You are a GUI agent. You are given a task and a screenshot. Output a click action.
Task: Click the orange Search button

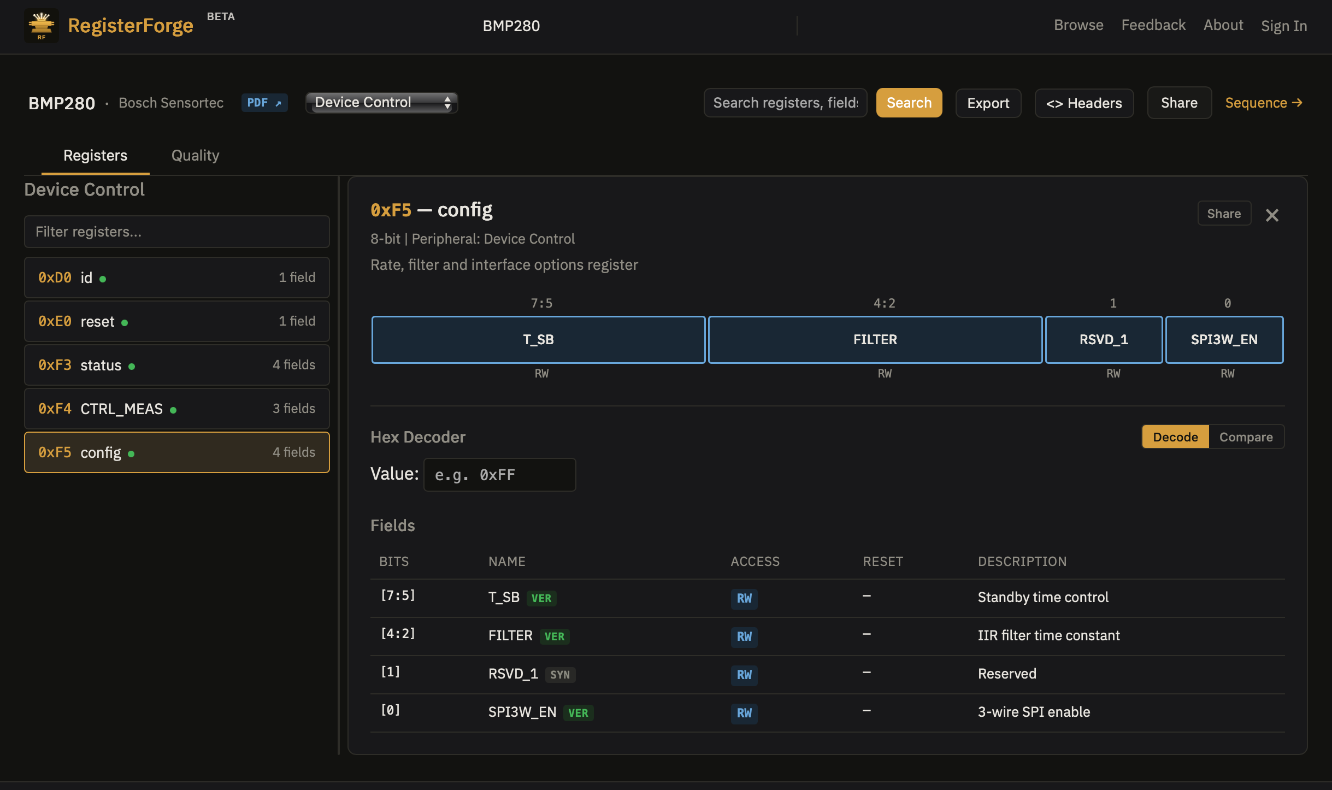point(909,103)
